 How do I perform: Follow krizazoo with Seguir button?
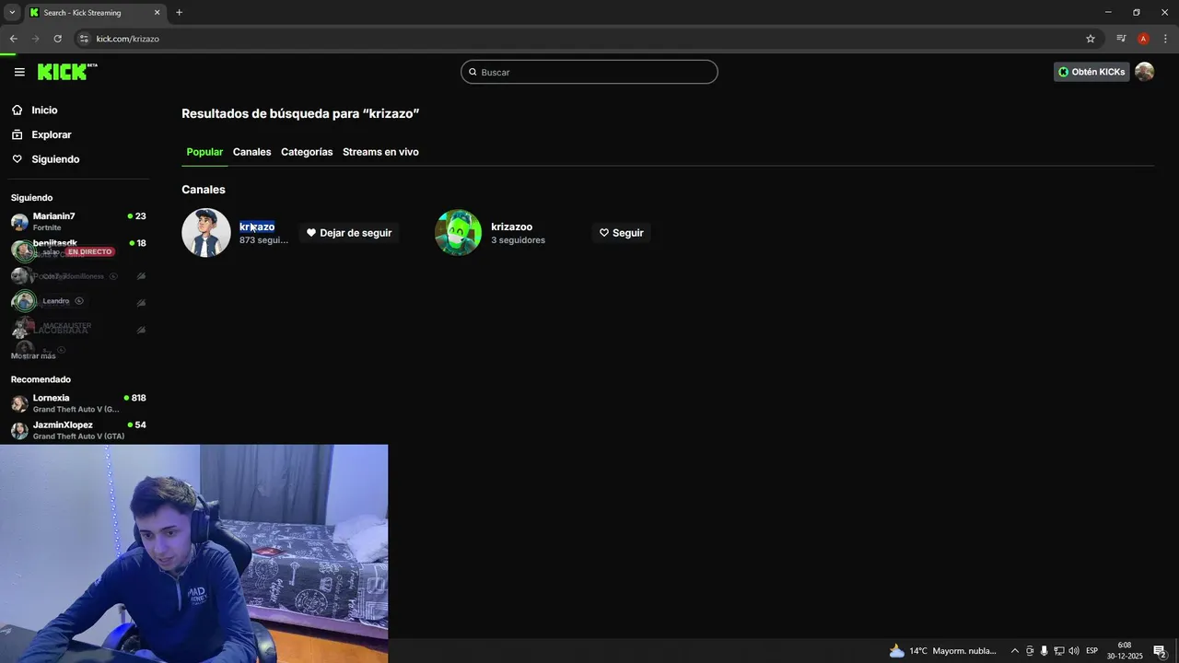pos(621,233)
